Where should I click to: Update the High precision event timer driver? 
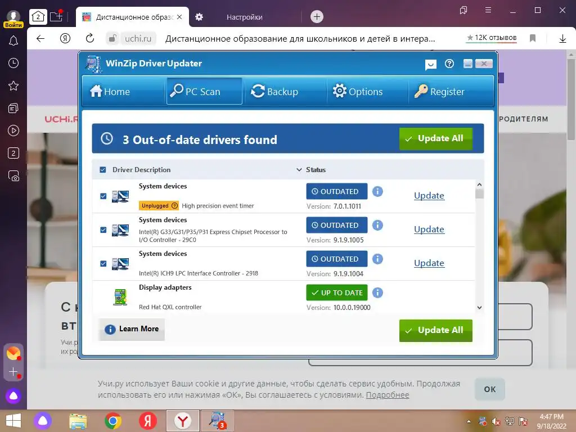coord(429,195)
